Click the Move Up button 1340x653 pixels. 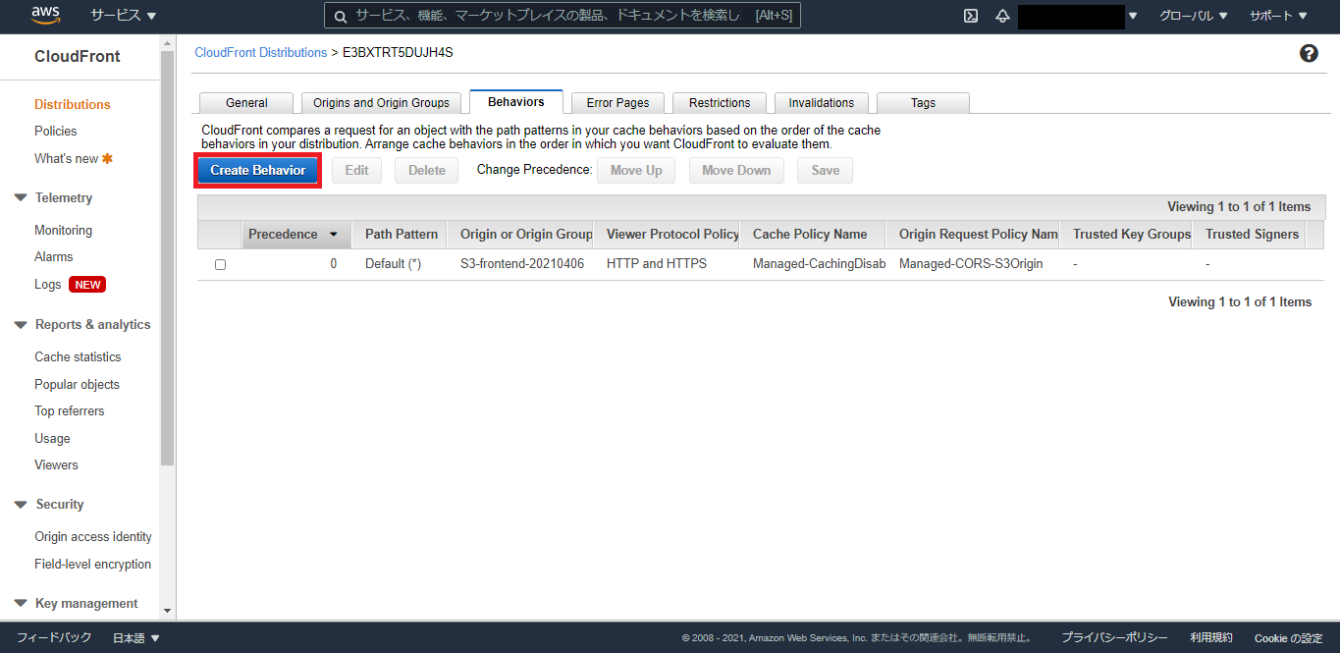[636, 170]
